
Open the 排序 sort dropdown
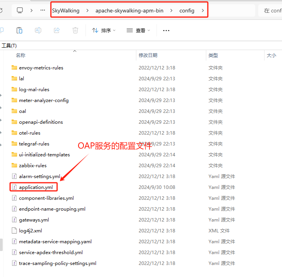click(x=104, y=31)
